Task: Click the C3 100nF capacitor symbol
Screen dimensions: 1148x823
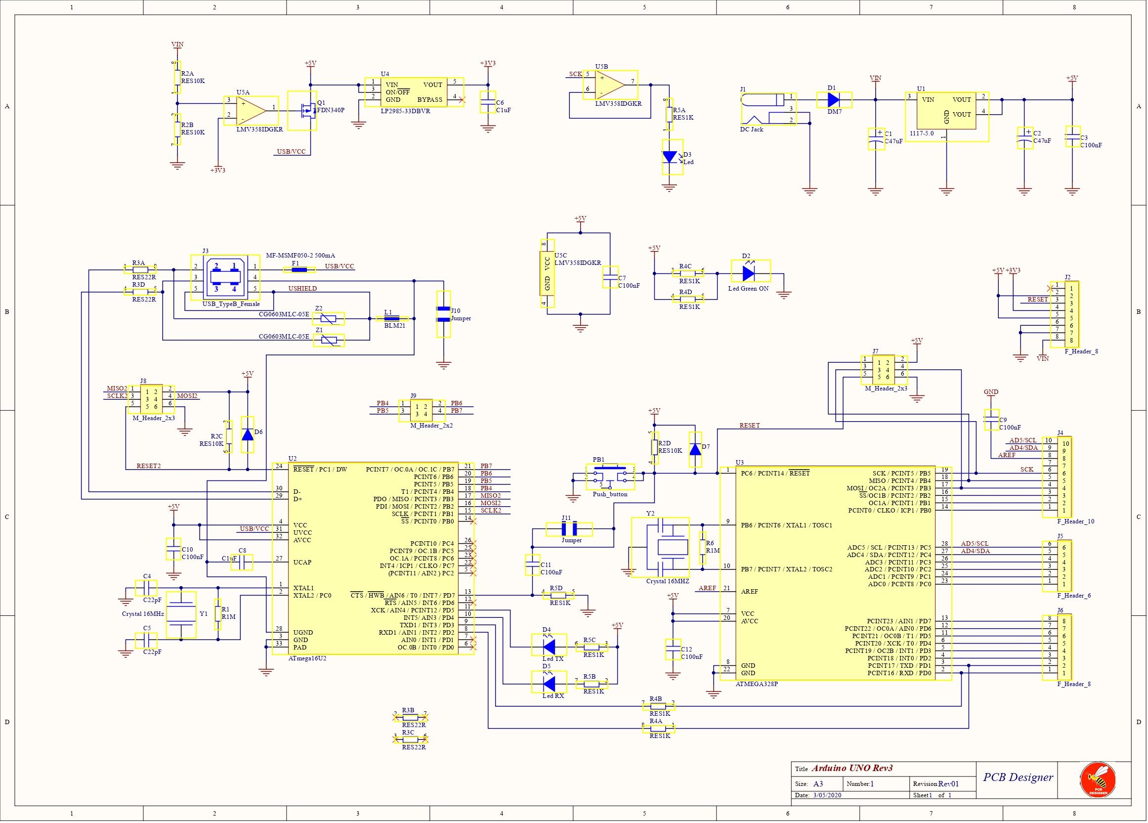Action: pos(1072,136)
